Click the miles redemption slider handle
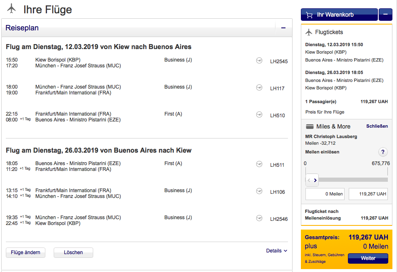 pos(312,180)
